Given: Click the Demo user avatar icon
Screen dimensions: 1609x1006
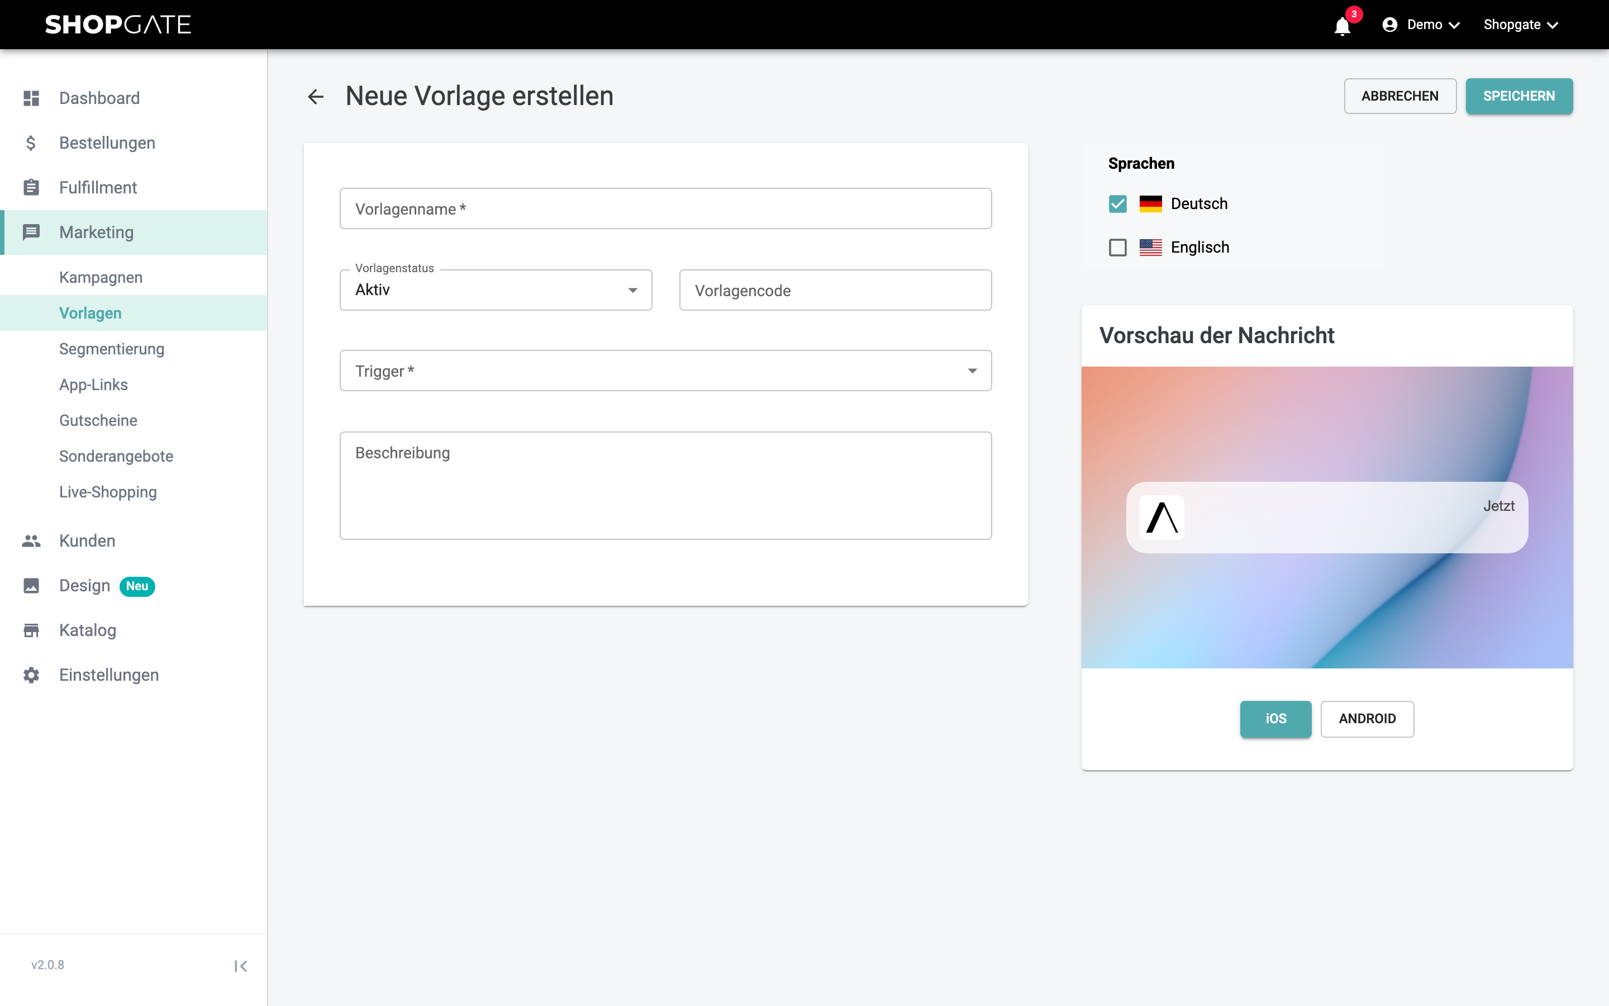Looking at the screenshot, I should [1389, 25].
